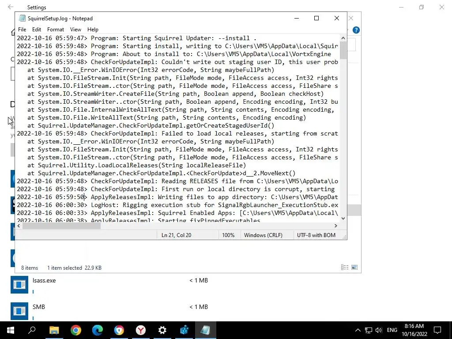
Task: Open the Windows Start menu
Action: 11,330
